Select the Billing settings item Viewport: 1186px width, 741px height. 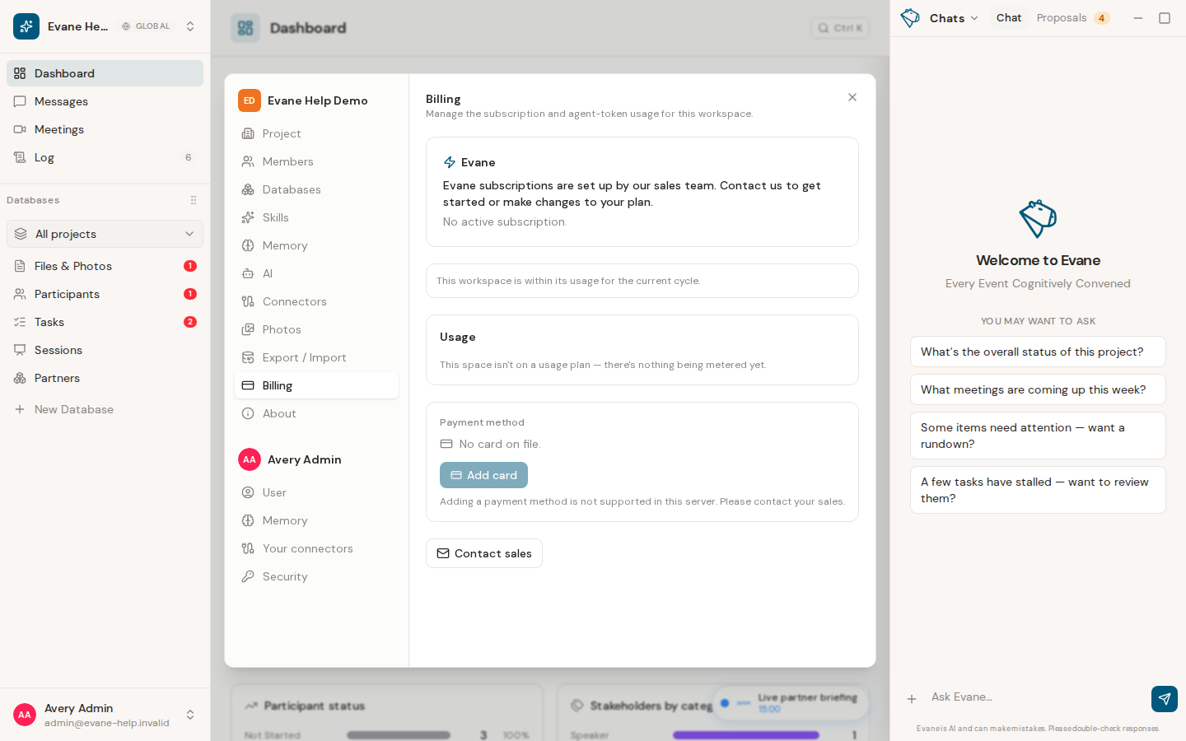[316, 385]
